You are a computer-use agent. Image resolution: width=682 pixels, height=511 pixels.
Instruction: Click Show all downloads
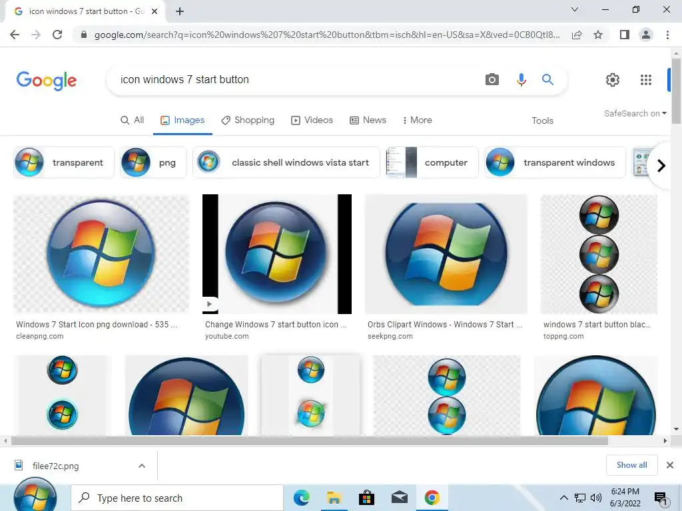click(x=631, y=465)
